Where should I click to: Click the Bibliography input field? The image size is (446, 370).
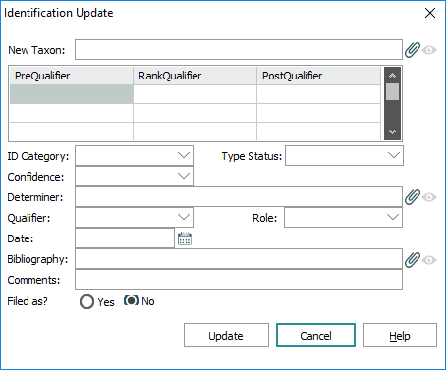[239, 259]
